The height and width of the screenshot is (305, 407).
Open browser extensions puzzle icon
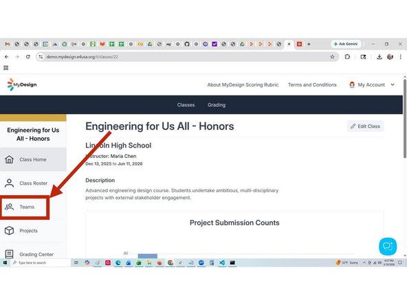[347, 57]
